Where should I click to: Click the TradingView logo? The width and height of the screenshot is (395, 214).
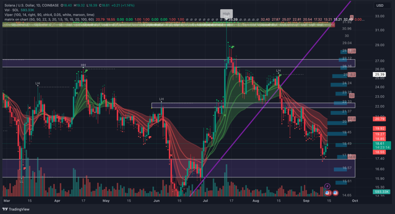(16, 209)
